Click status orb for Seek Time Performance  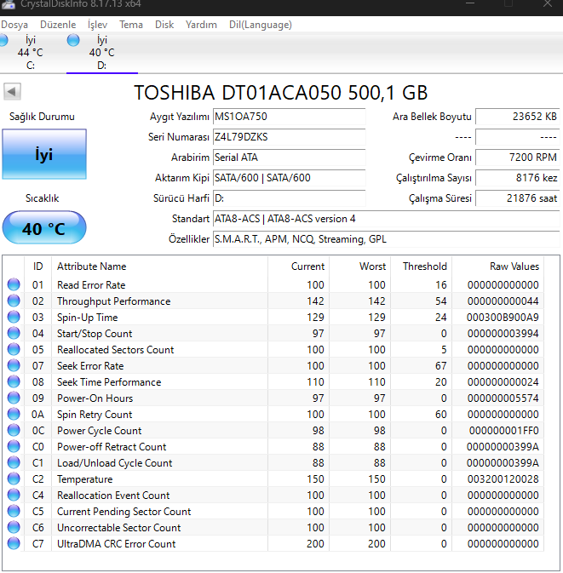coord(14,381)
